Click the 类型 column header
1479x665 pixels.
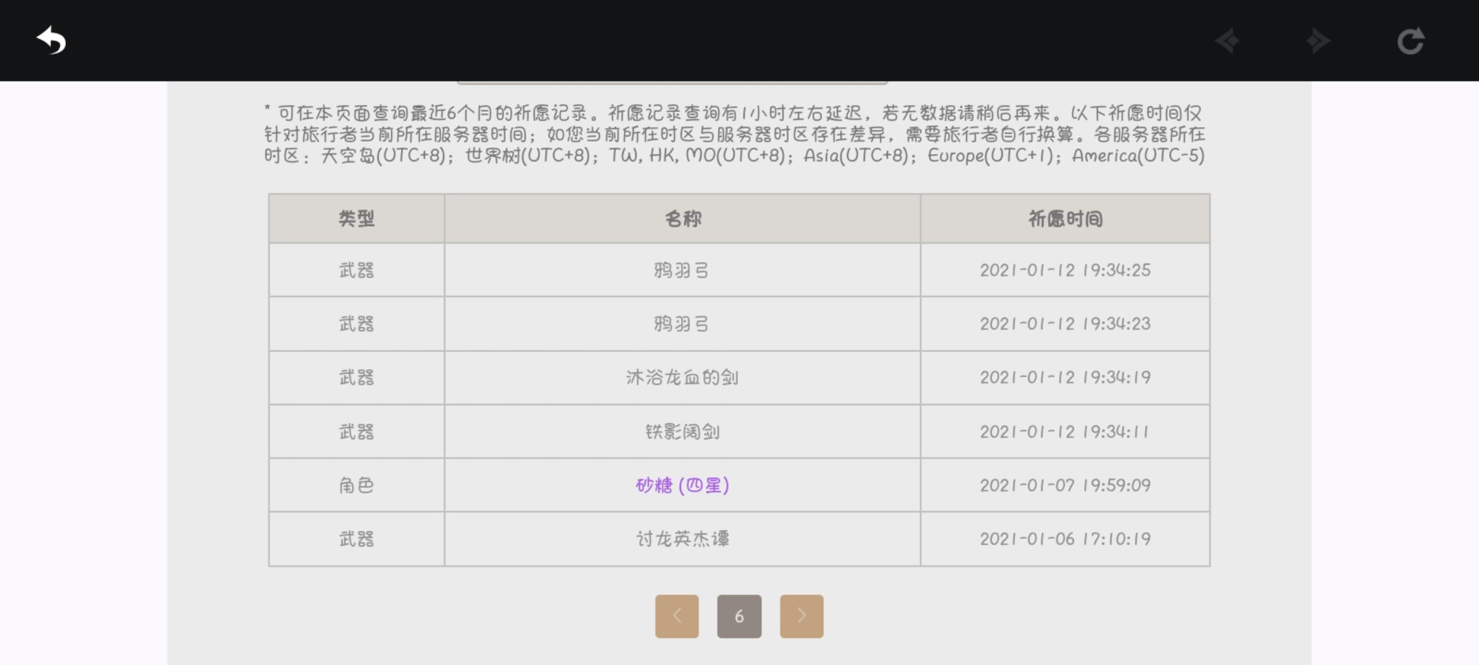356,219
